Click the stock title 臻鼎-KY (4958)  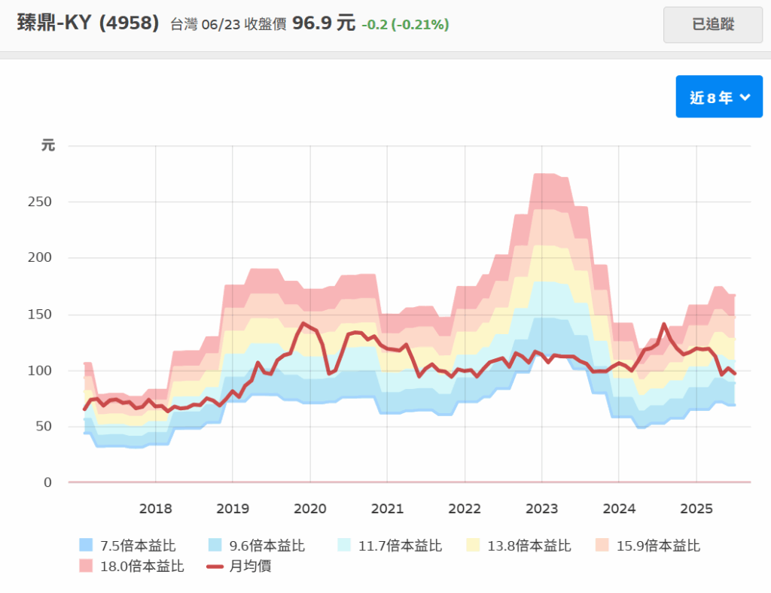[x=88, y=23]
